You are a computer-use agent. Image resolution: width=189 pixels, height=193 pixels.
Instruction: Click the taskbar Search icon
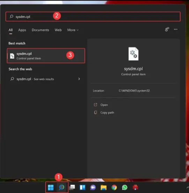coord(61,187)
